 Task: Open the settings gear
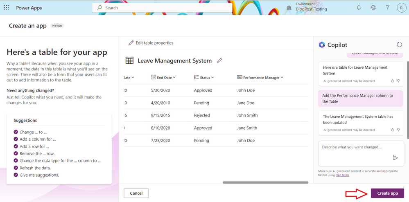373,8
